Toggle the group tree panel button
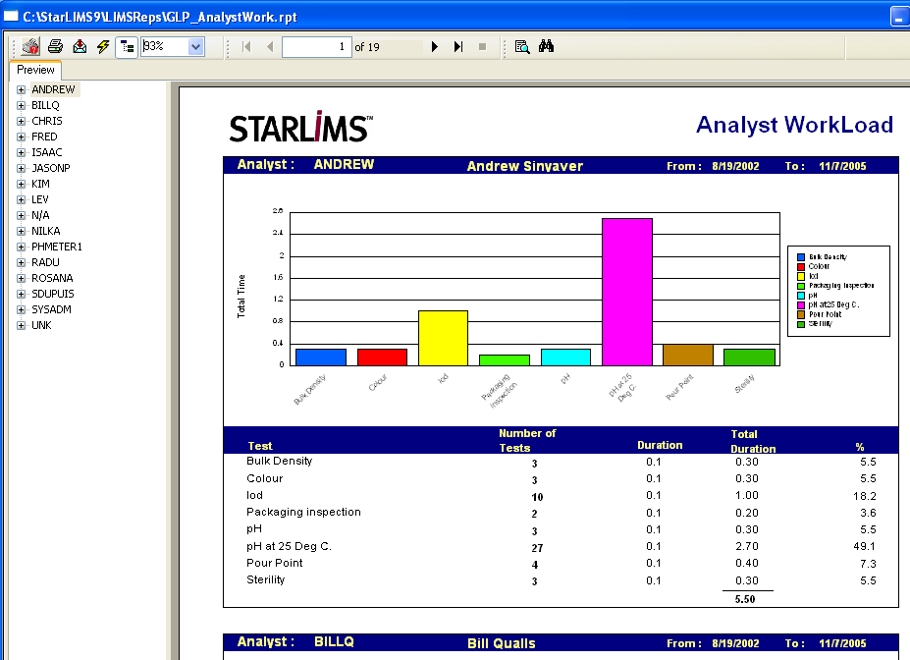 click(x=127, y=47)
